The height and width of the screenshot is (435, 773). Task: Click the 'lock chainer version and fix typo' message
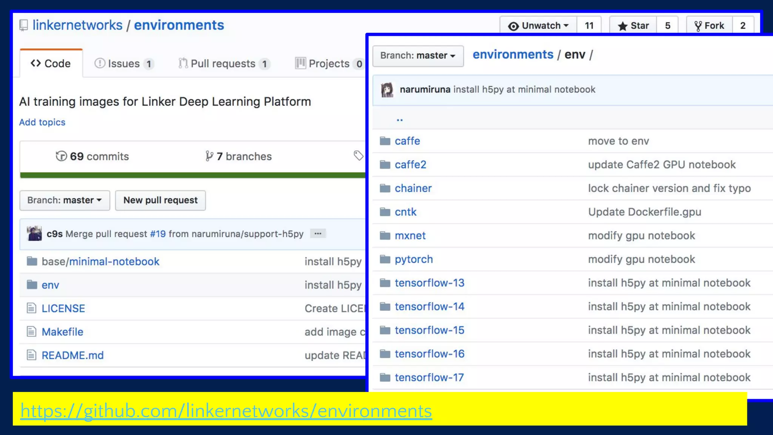pyautogui.click(x=669, y=188)
